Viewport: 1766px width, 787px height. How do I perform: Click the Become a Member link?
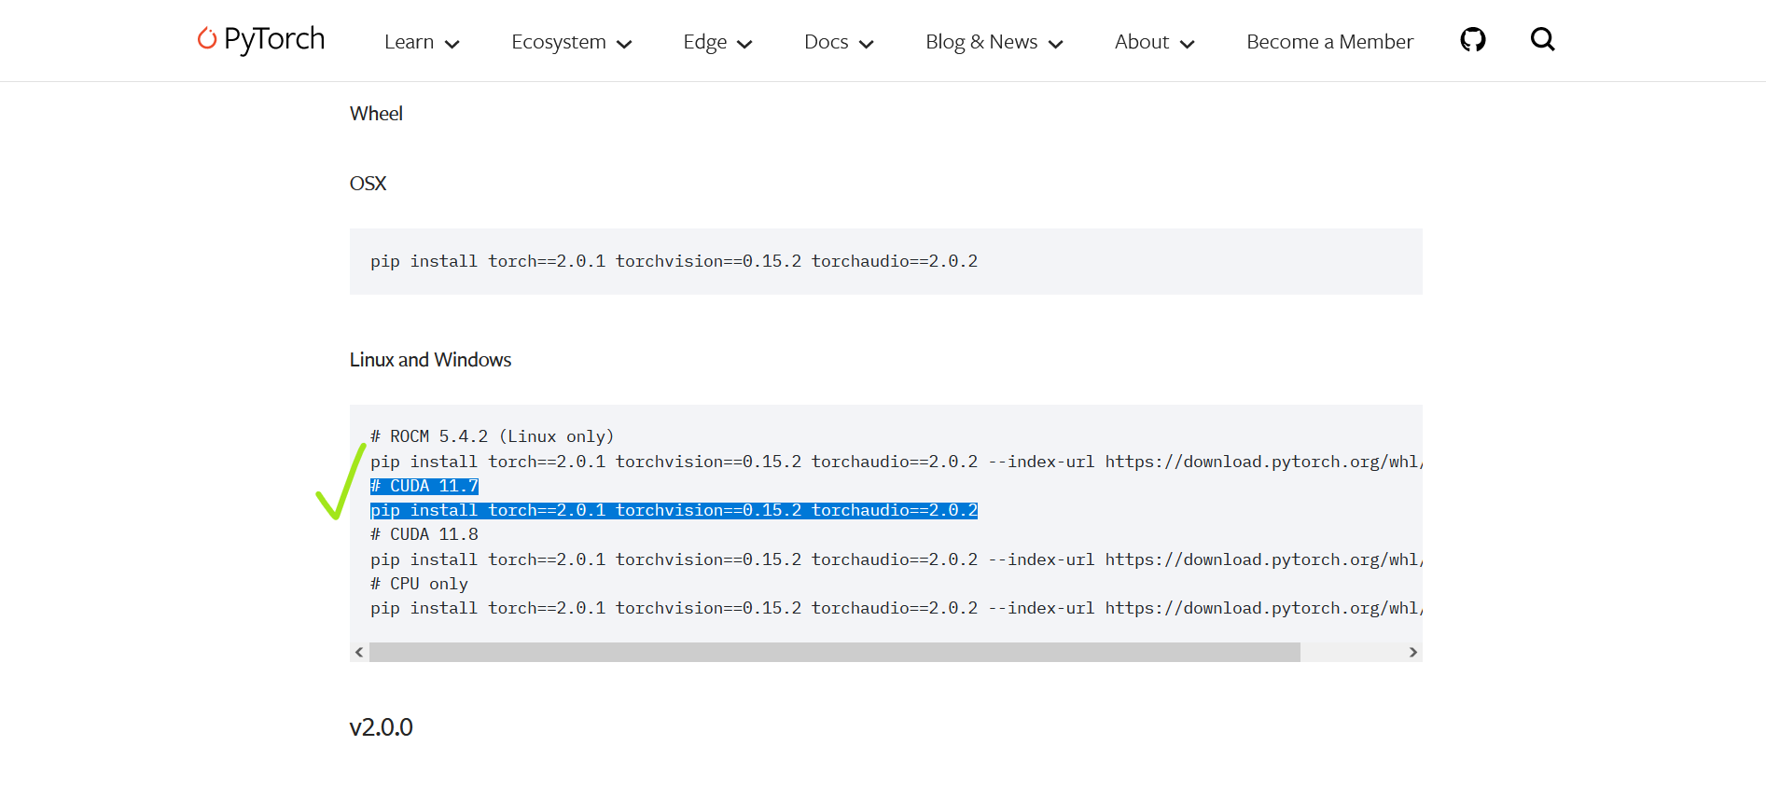click(1329, 42)
